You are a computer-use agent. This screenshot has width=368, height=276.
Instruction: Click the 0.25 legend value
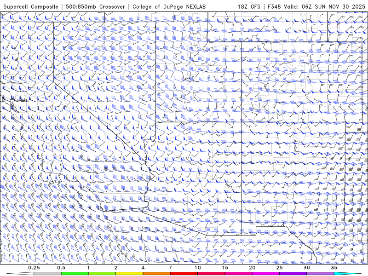34,268
